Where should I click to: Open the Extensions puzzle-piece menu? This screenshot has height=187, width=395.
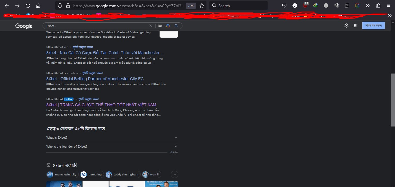[378, 5]
